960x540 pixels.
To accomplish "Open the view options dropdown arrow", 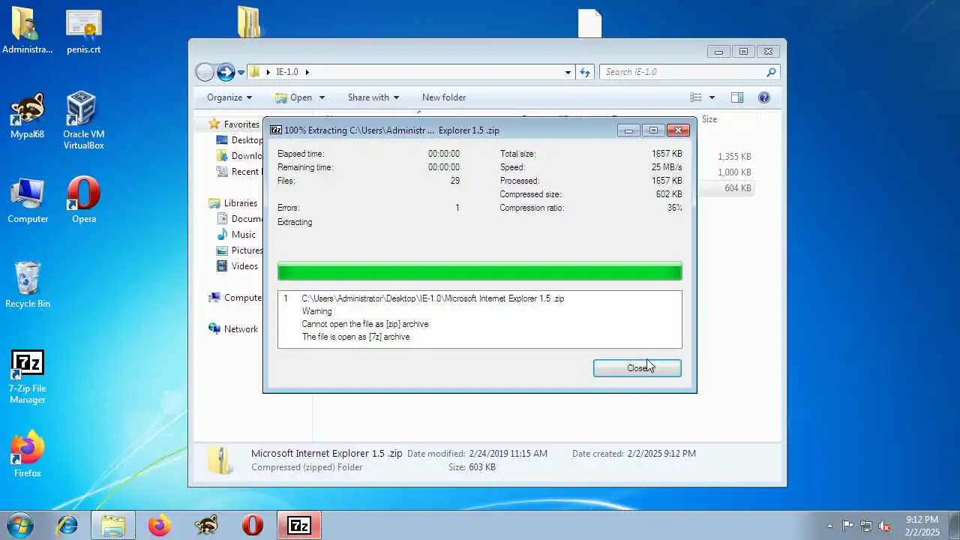I will 712,97.
